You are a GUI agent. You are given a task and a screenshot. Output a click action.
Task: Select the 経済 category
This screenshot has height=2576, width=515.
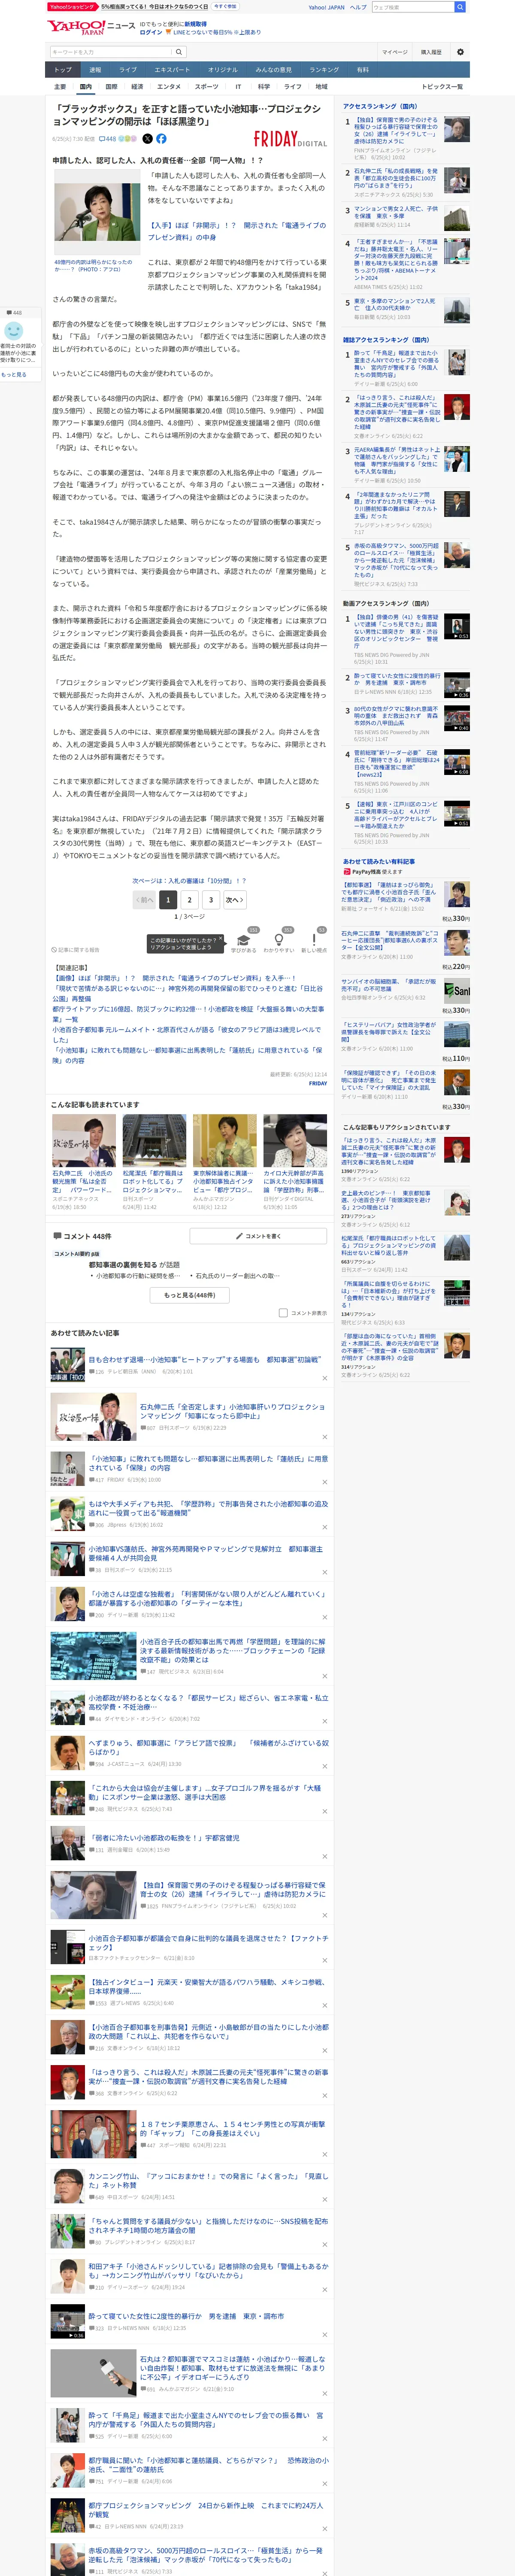(137, 87)
